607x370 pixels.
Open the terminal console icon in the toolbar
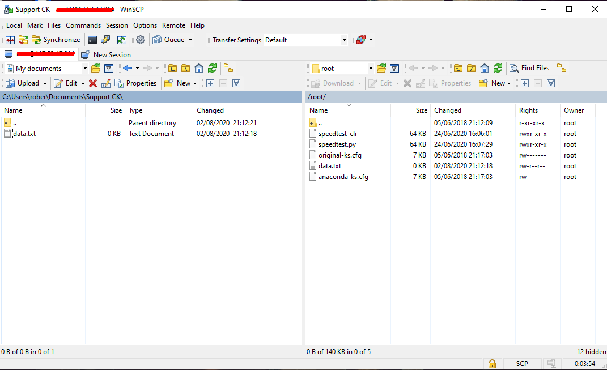pyautogui.click(x=92, y=40)
